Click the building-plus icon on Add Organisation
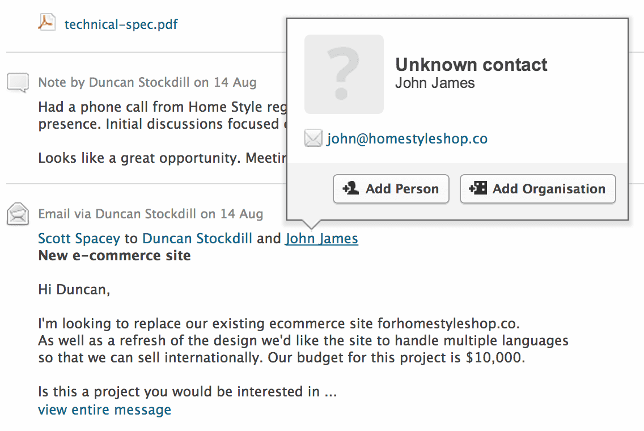Screen dimensions: 644x431 [x=478, y=188]
